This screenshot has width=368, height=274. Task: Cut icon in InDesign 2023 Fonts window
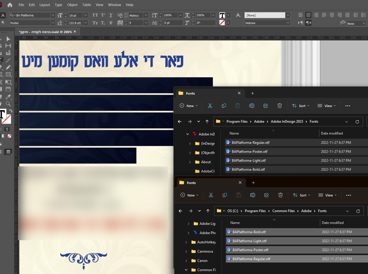(210, 106)
